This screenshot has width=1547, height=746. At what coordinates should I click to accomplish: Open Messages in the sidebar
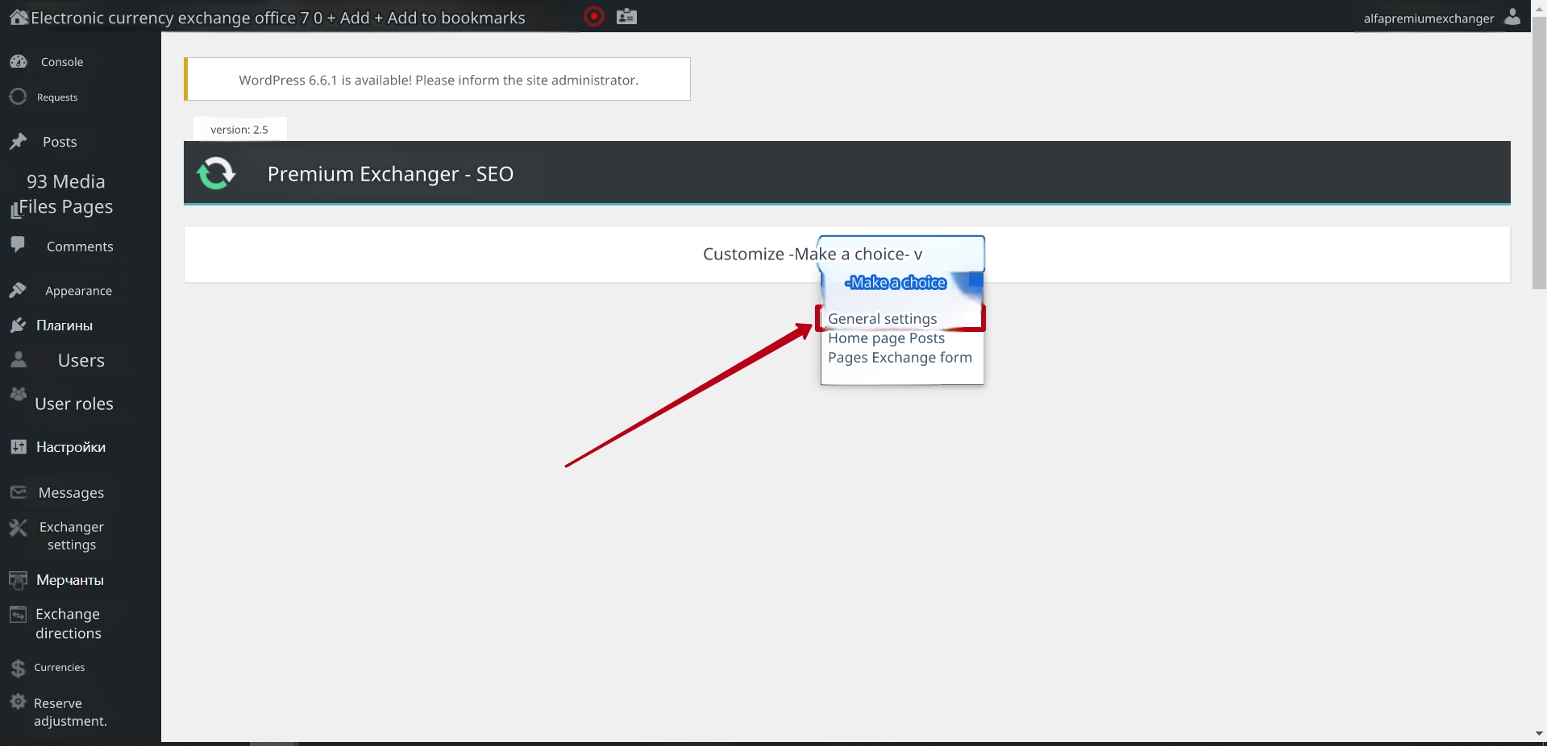[71, 493]
